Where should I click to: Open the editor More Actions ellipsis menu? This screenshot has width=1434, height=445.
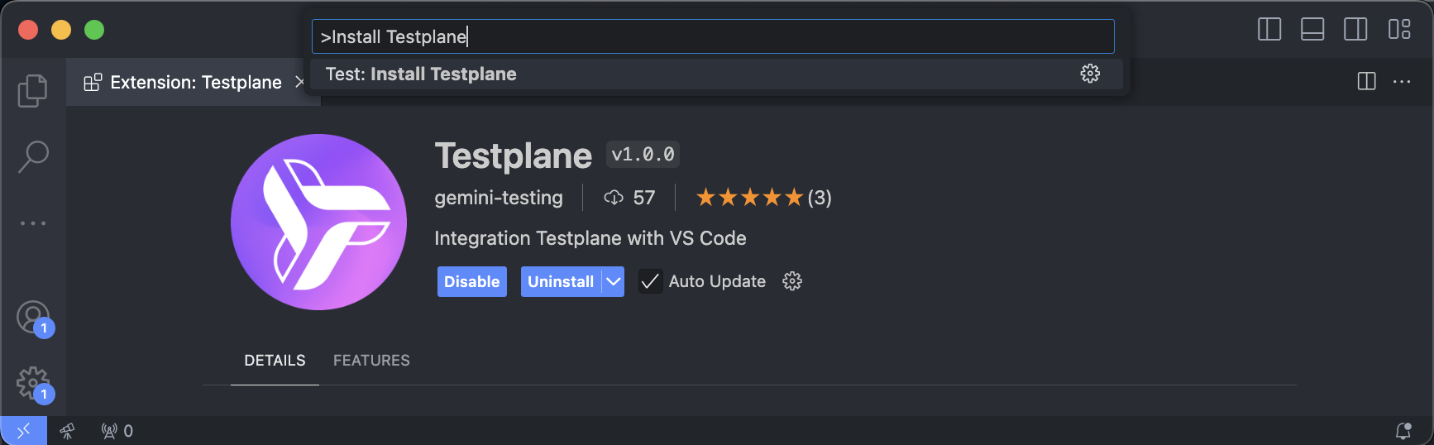1402,81
